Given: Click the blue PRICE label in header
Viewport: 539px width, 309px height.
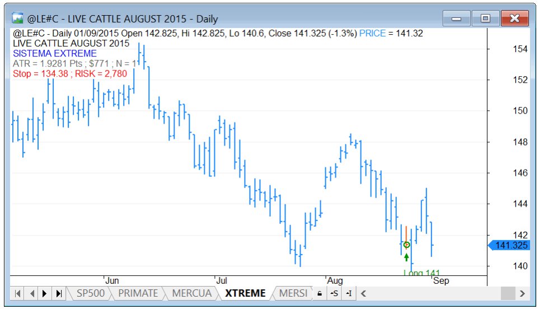Looking at the screenshot, I should pyautogui.click(x=372, y=34).
